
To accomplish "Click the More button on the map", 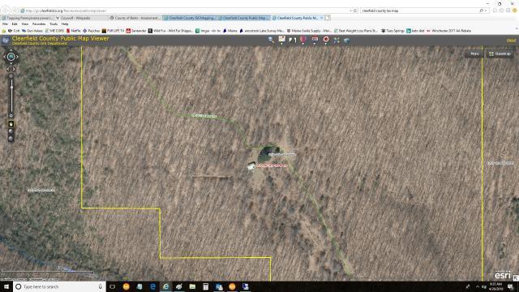I will click(474, 54).
